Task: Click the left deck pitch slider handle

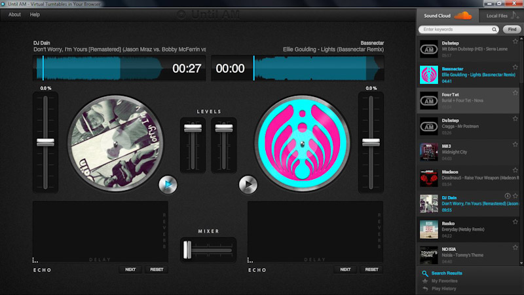Action: coord(45,142)
